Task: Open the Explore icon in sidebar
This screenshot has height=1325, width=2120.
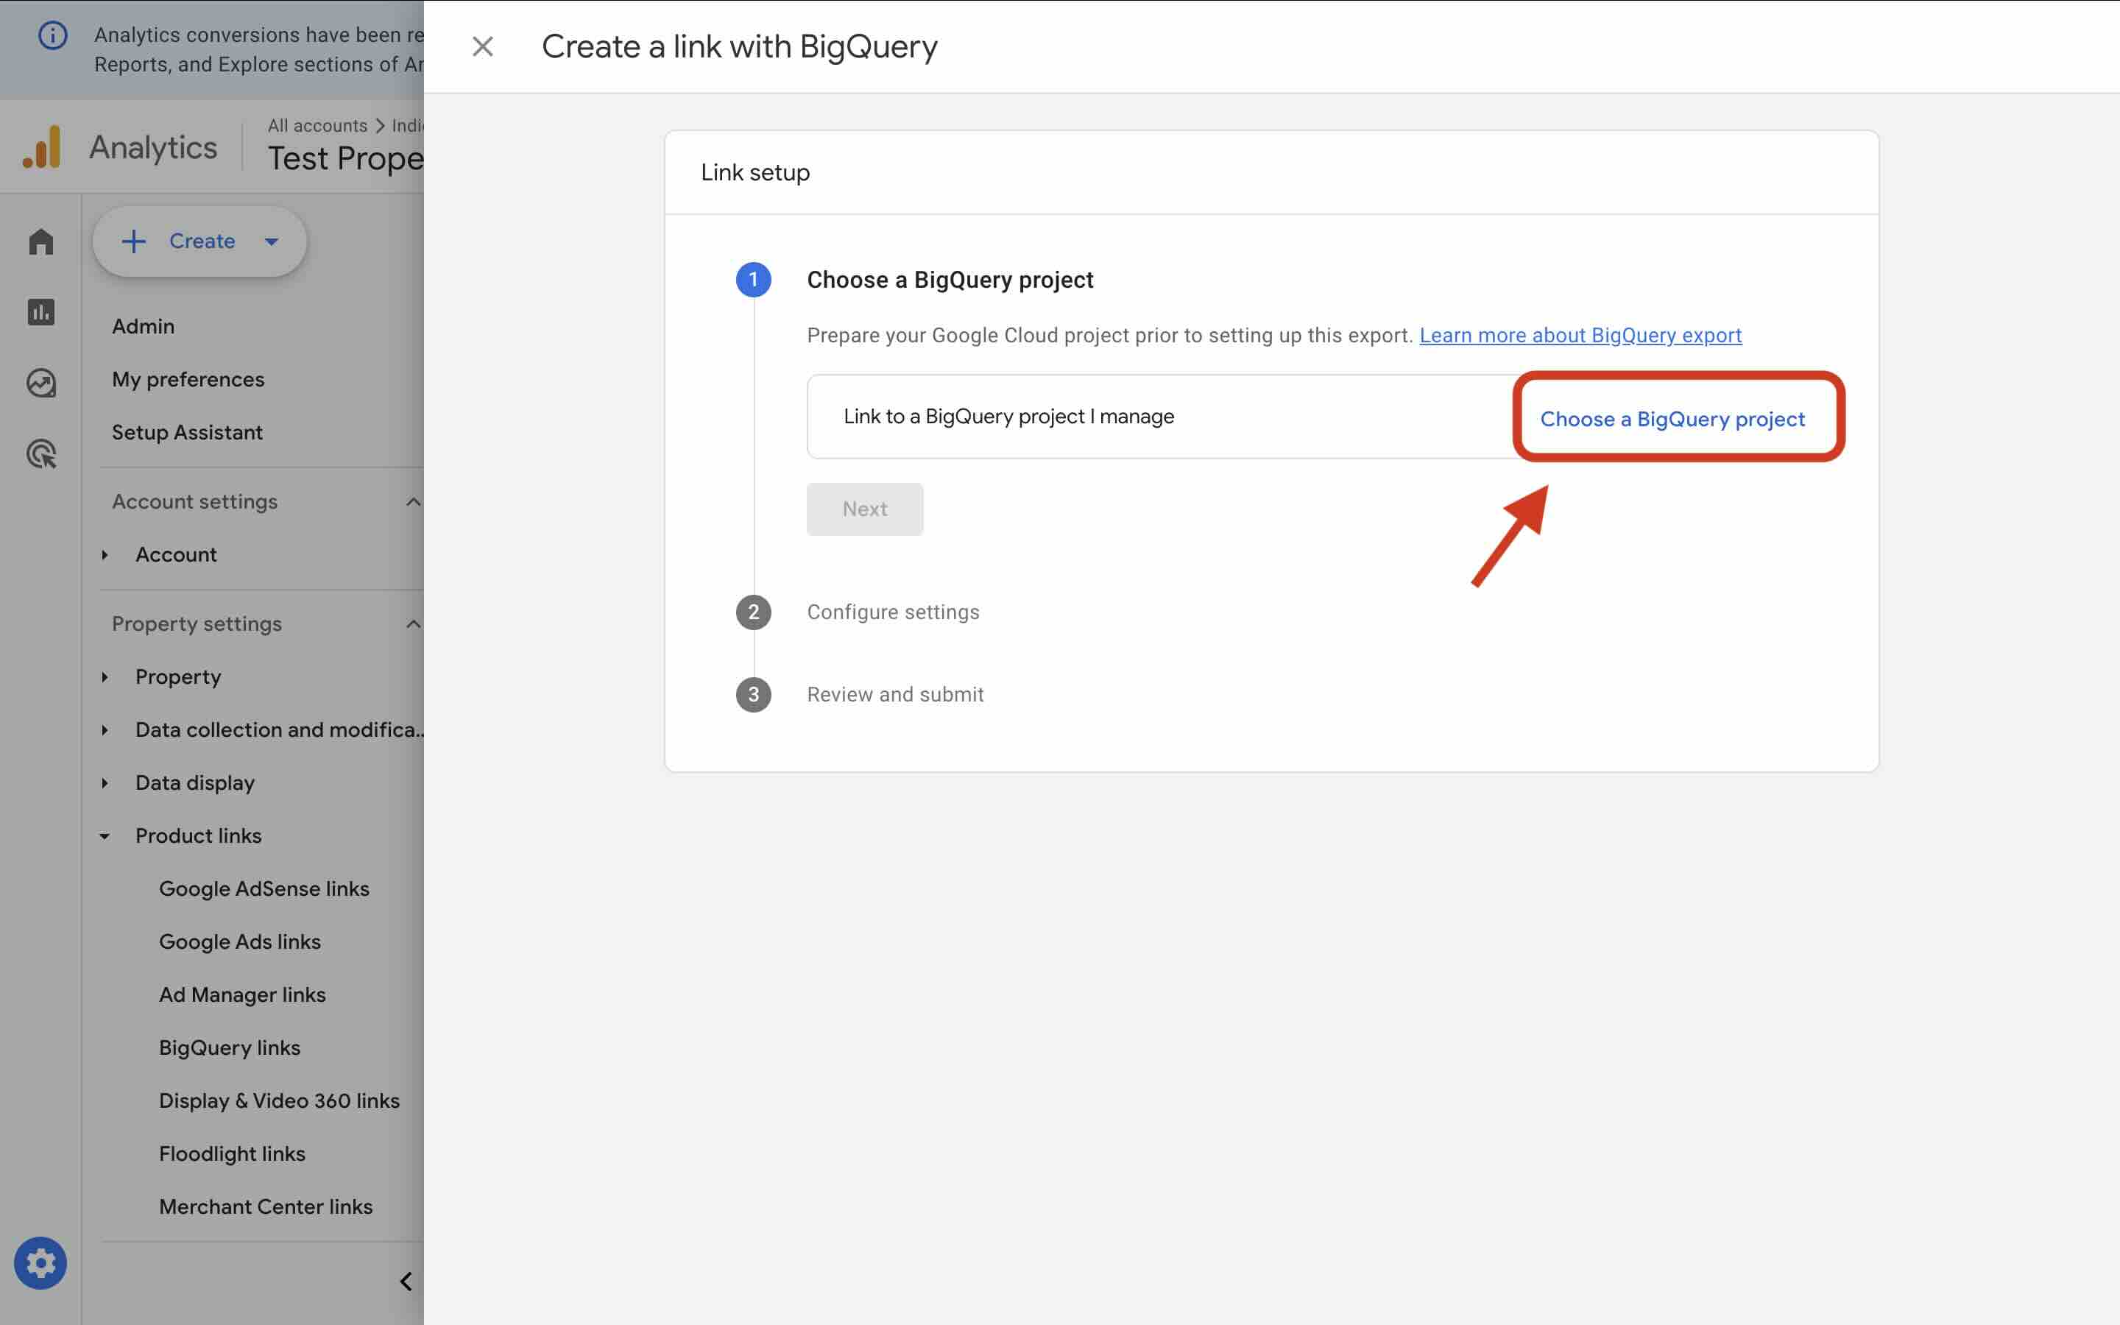Action: 41,383
